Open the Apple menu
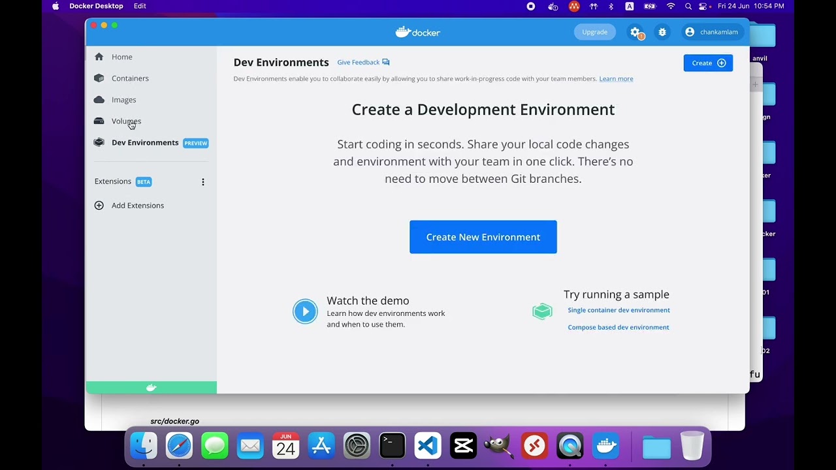 56,6
